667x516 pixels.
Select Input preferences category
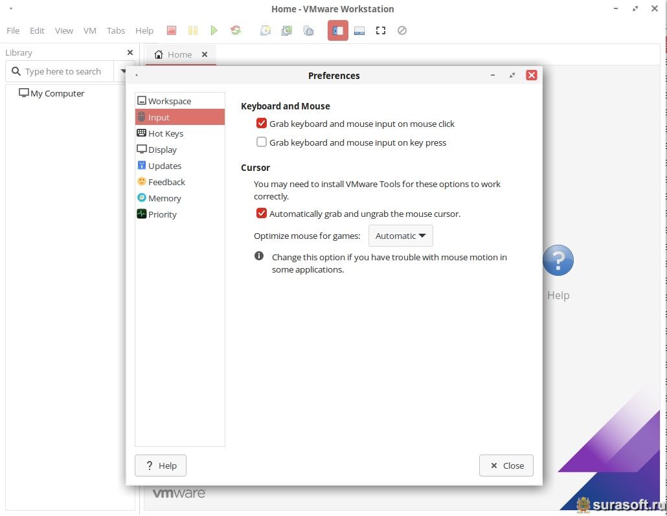(x=180, y=117)
